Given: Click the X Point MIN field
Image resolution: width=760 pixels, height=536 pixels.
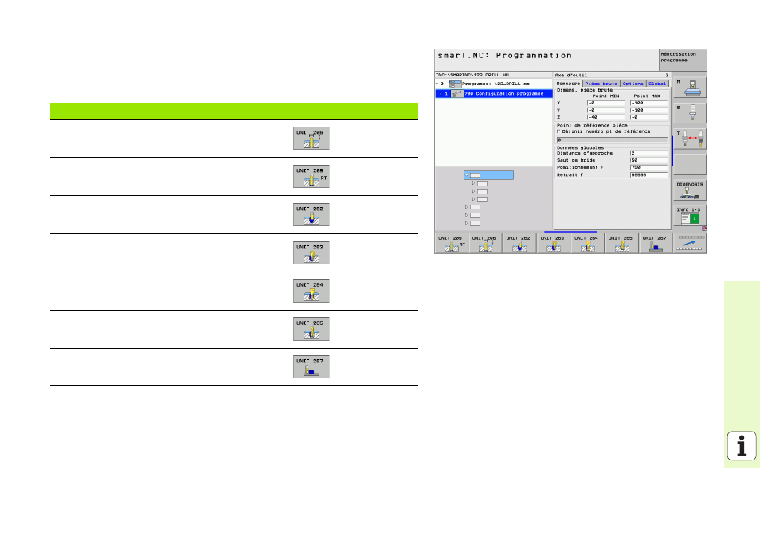Looking at the screenshot, I should (x=605, y=104).
